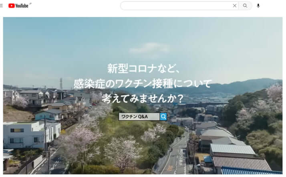Click the 新型コロナなど、 headline text
The width and height of the screenshot is (286, 177).
143,68
